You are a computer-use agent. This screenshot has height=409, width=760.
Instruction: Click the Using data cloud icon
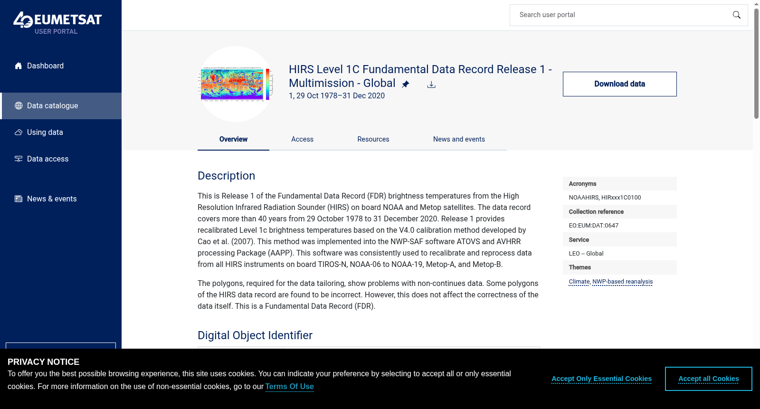19,133
